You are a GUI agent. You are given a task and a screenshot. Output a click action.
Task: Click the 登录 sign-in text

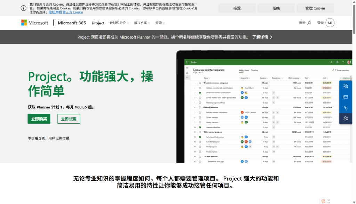[320, 23]
